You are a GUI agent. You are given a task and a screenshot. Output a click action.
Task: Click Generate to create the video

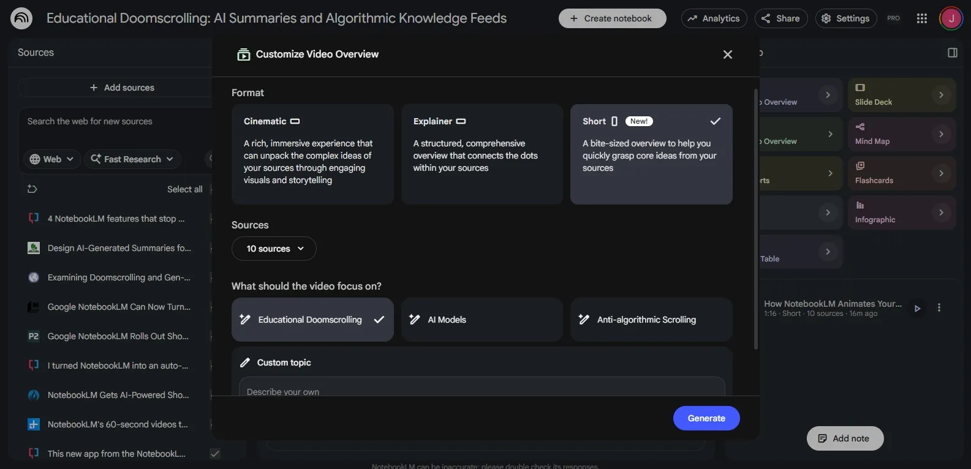point(706,418)
